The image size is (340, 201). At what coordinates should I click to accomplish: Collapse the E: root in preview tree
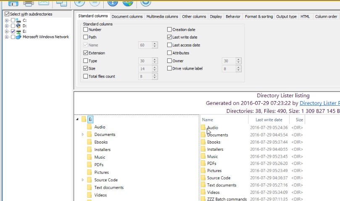point(77,119)
